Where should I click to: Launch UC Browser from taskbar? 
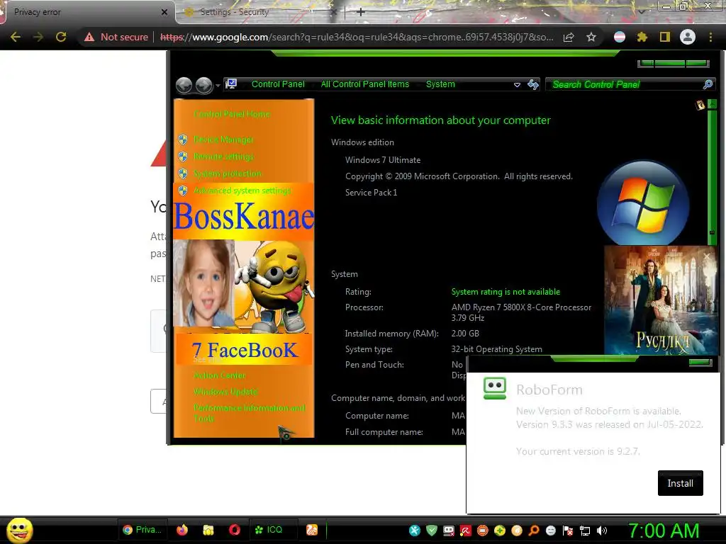312,530
